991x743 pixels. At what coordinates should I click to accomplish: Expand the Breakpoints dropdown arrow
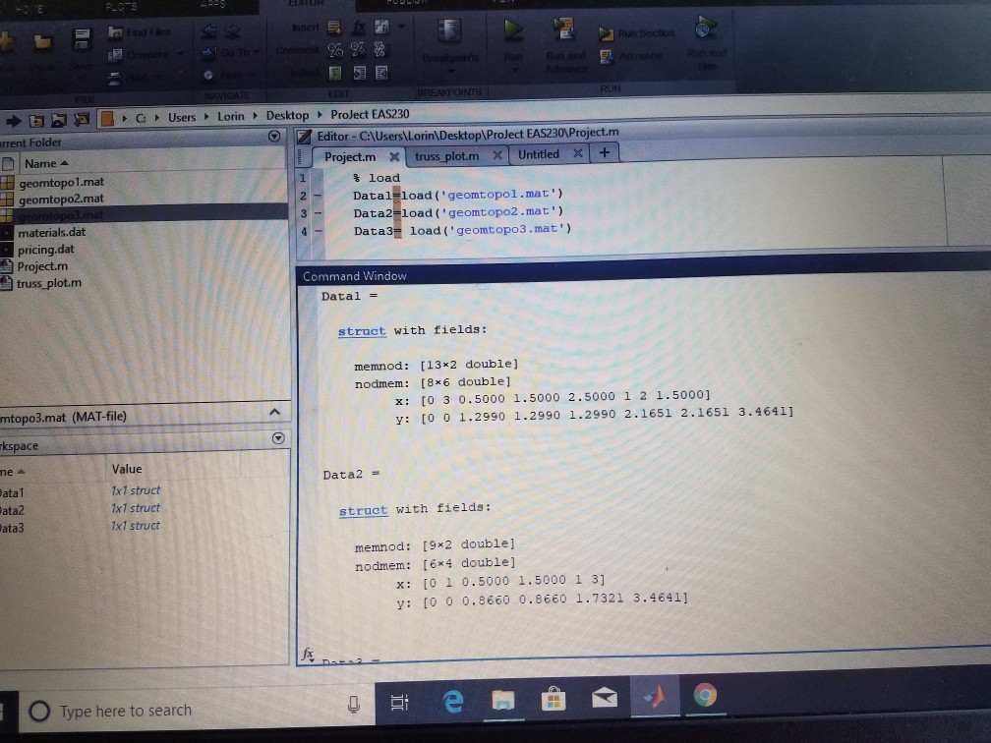[x=451, y=71]
